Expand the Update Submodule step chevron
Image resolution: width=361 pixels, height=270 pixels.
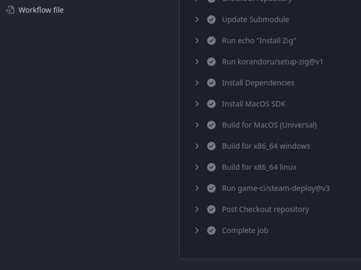click(197, 19)
